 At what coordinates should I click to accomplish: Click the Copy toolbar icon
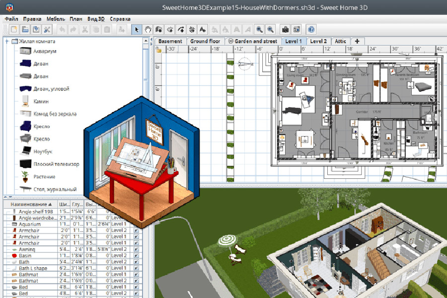96,29
